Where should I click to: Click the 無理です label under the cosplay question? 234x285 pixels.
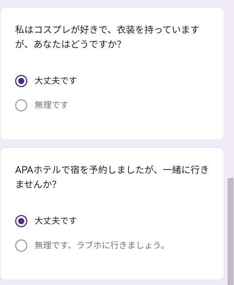pos(52,105)
